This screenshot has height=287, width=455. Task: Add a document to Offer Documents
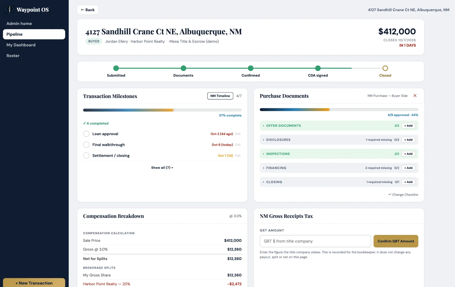point(408,126)
